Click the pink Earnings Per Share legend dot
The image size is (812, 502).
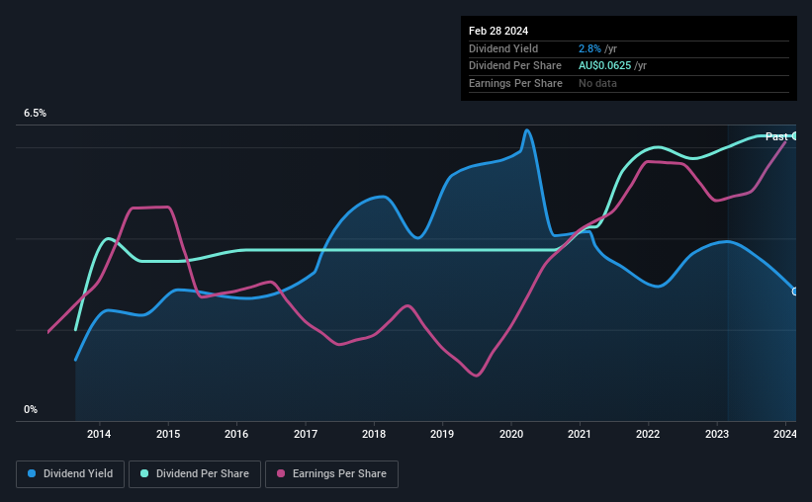pos(281,473)
